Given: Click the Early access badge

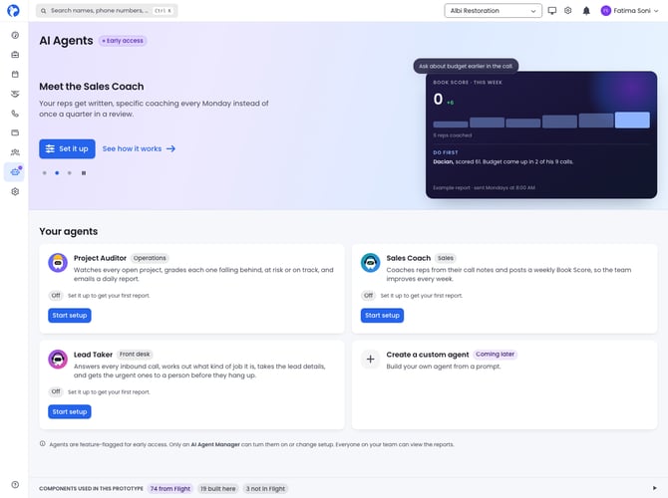Looking at the screenshot, I should [123, 41].
